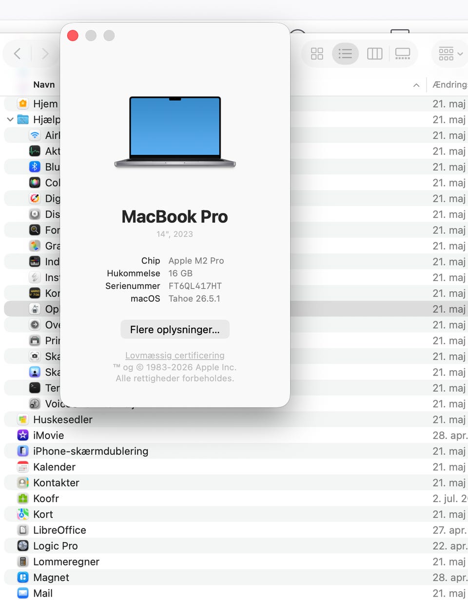This screenshot has height=600, width=468.
Task: Click the memory value 16 GB
Action: (180, 273)
